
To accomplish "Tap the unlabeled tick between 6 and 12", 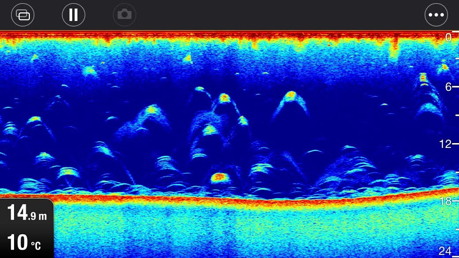I will tap(455, 115).
